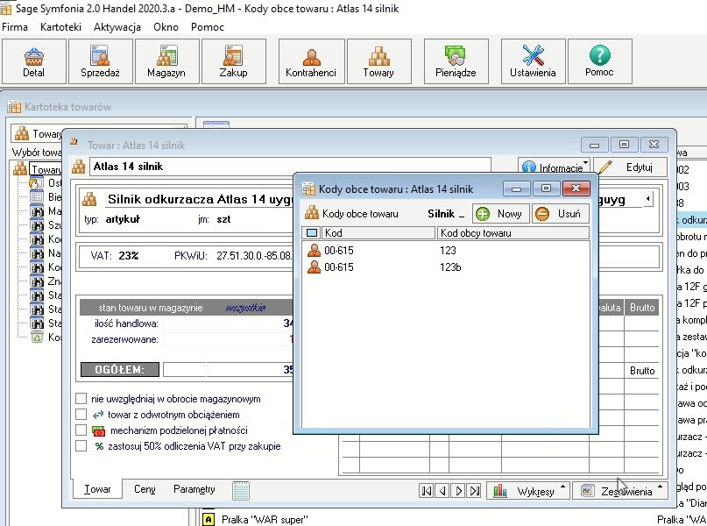The width and height of the screenshot is (707, 526).
Task: Click the Kody obce towaru boxes icon
Action: coord(312,213)
